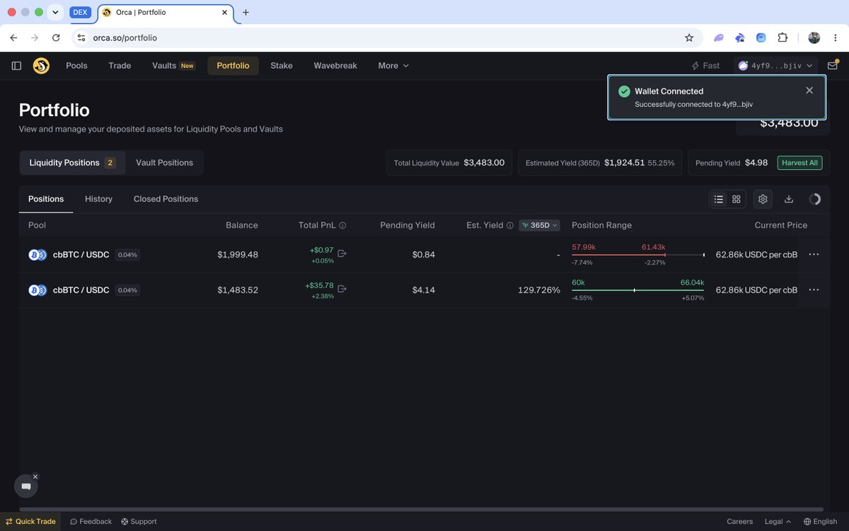Click the Orca logo icon
The width and height of the screenshot is (849, 531).
click(41, 66)
